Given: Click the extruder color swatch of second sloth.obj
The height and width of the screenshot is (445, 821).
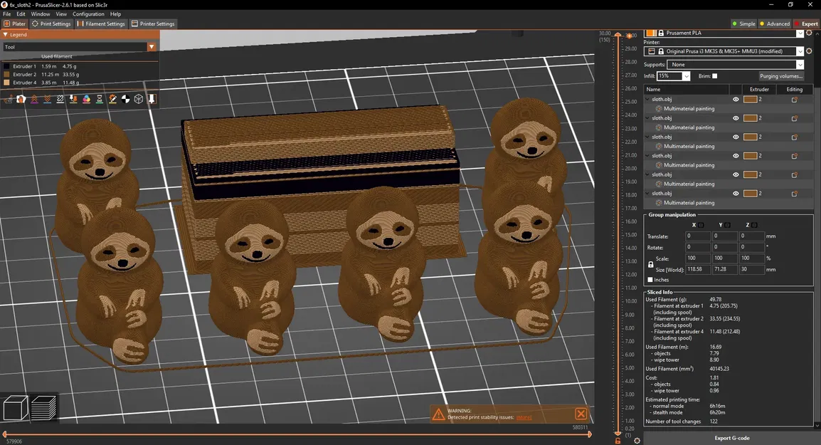Looking at the screenshot, I should coord(750,118).
